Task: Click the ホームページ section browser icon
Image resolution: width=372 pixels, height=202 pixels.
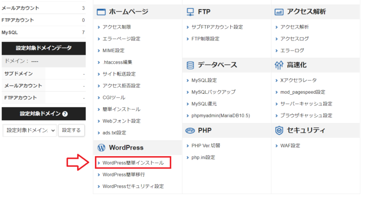Action: (x=101, y=12)
